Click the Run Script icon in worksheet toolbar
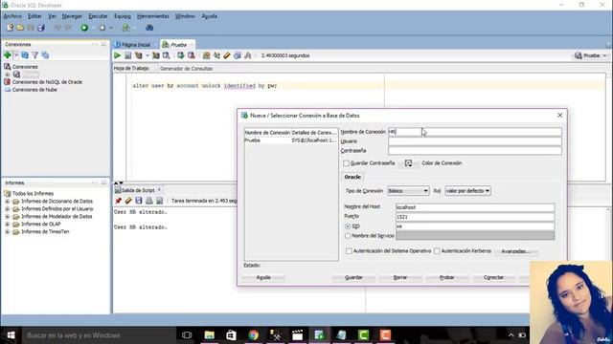Image resolution: width=613 pixels, height=344 pixels. click(x=127, y=55)
